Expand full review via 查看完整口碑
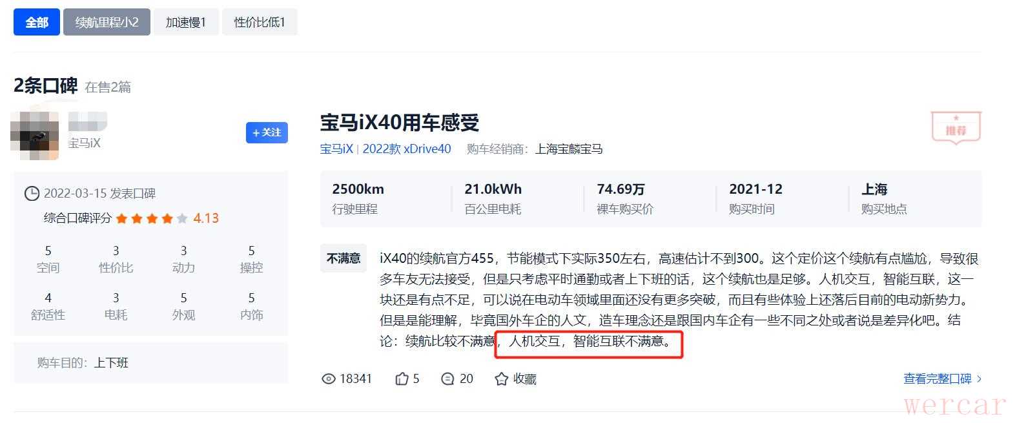Screen dimensions: 1015x423 click(942, 379)
